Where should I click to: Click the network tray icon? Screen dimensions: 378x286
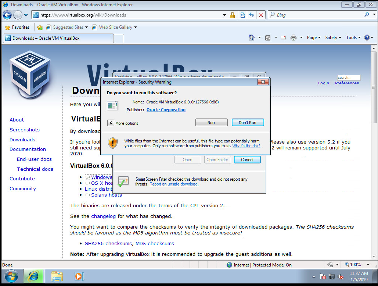click(x=332, y=276)
